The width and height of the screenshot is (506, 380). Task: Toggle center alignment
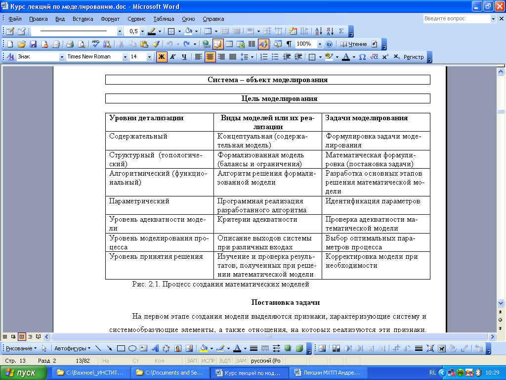tap(210, 57)
